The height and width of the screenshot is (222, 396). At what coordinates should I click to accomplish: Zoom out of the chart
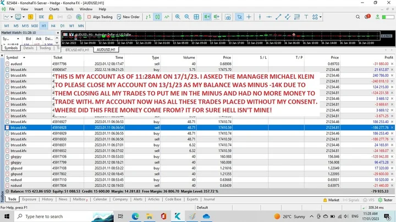pyautogui.click(x=187, y=17)
